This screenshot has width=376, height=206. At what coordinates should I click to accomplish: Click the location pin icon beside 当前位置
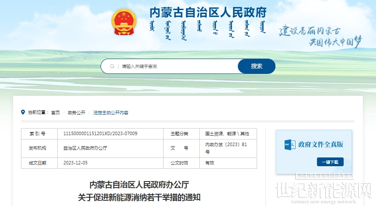[23, 112]
